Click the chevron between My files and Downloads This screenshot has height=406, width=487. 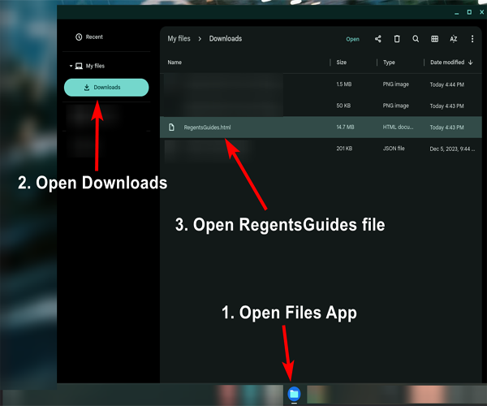[x=198, y=39]
